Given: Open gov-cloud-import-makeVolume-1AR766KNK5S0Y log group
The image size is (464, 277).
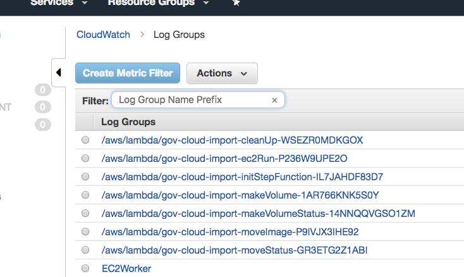Looking at the screenshot, I should click(240, 195).
